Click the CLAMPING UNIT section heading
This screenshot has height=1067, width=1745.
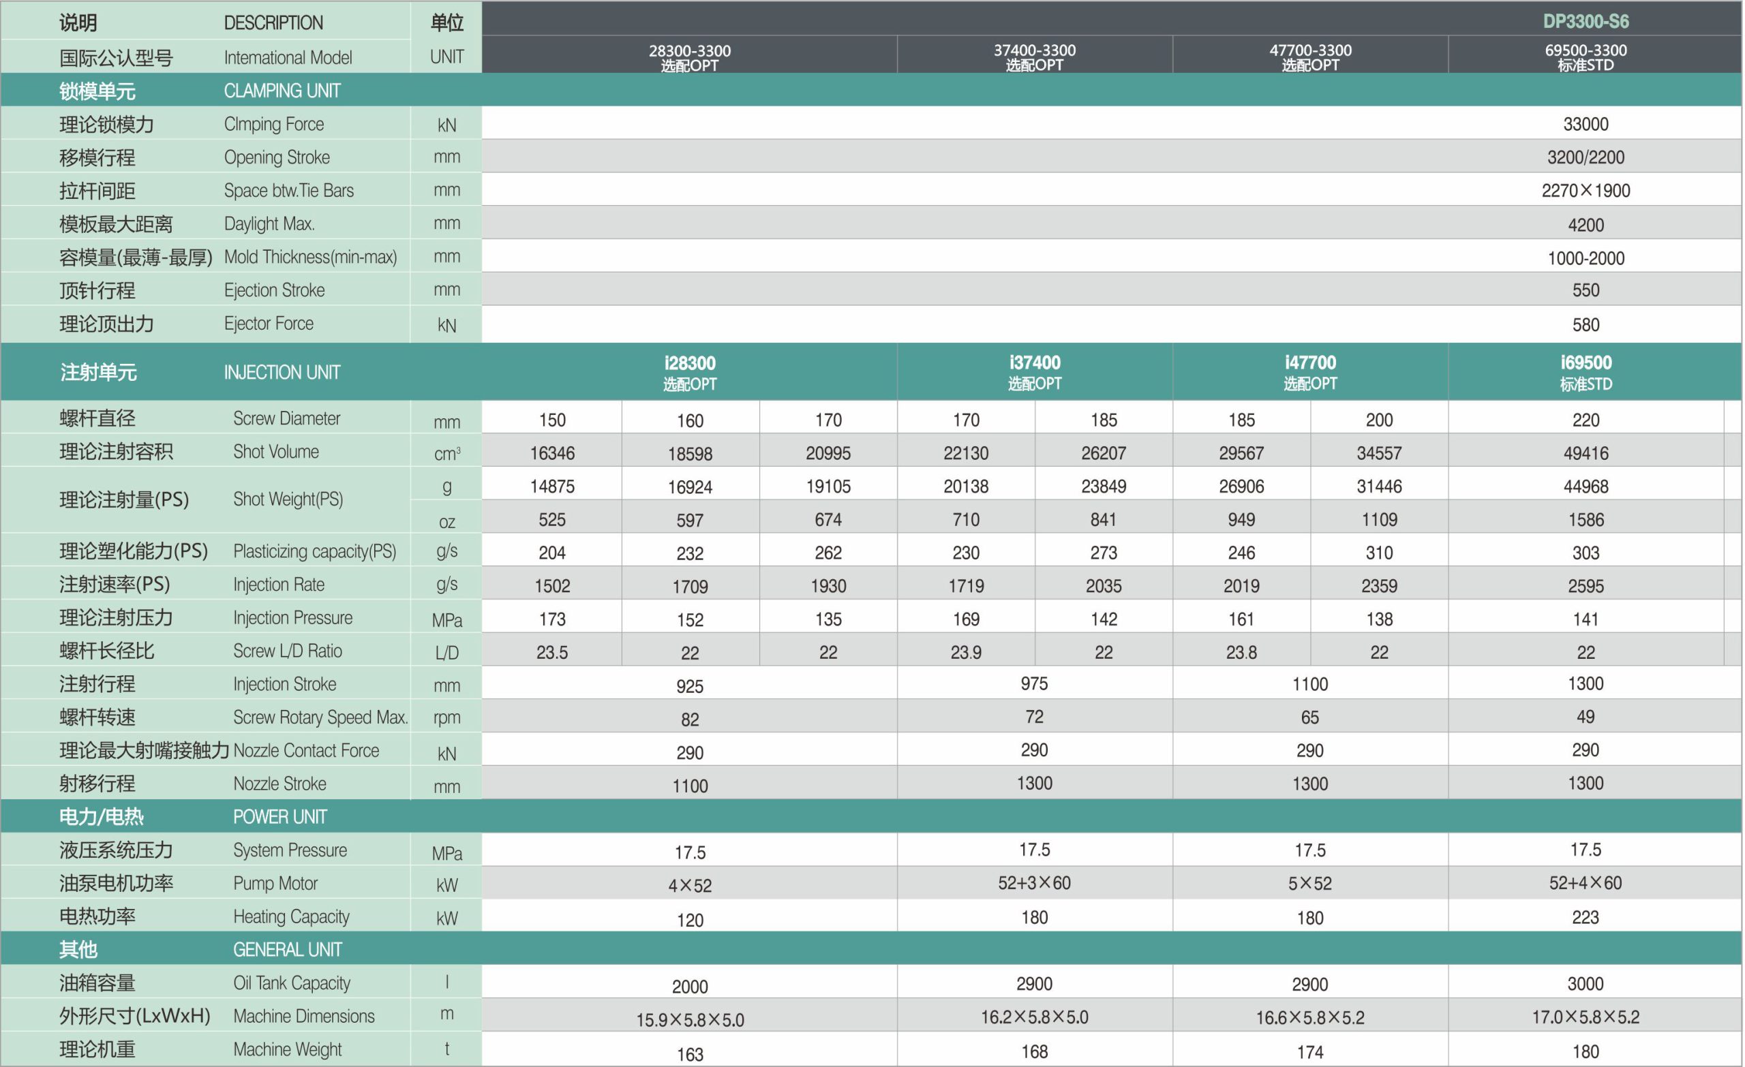pos(282,91)
